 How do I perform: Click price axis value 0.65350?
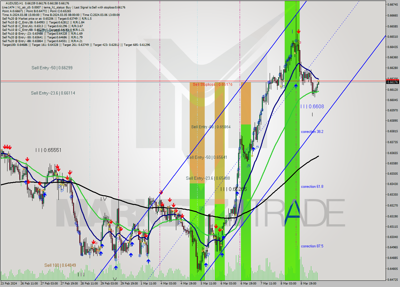click(392, 194)
